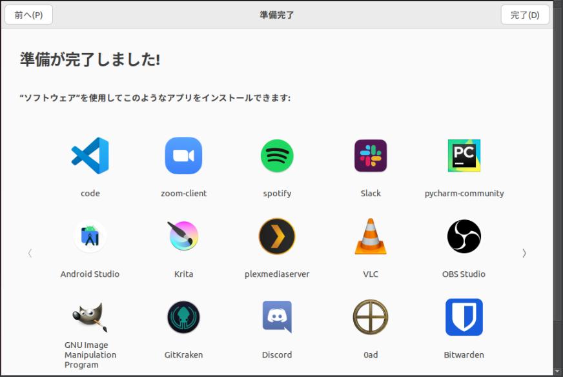Image resolution: width=563 pixels, height=377 pixels.
Task: Choose the GitKraken icon
Action: [183, 317]
